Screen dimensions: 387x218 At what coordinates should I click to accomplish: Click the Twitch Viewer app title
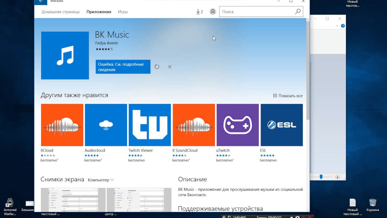point(141,150)
